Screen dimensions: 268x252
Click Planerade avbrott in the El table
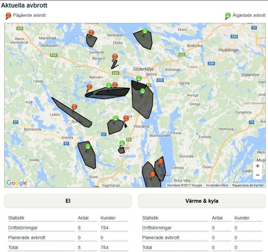click(x=27, y=237)
